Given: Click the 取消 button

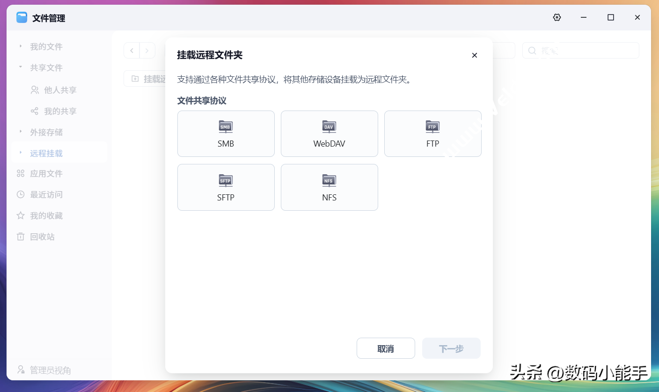Looking at the screenshot, I should point(386,348).
